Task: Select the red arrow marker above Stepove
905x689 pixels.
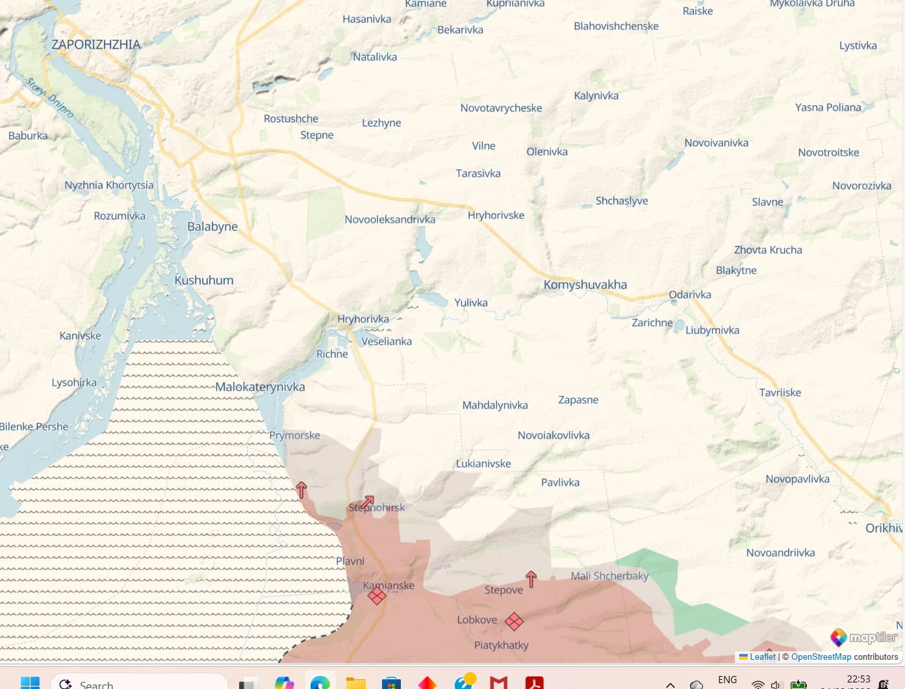Action: [x=531, y=579]
